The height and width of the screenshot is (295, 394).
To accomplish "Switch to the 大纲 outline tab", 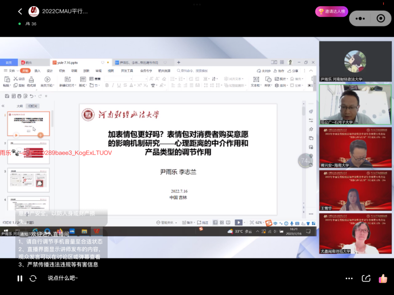I will pos(20,106).
